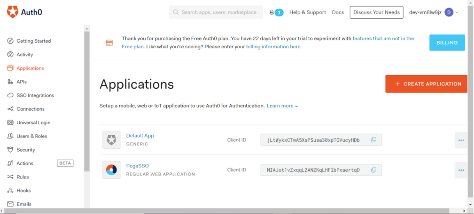Viewport: 474px width, 214px height.
Task: Click the SSO Integrations cloud icon
Action: pyautogui.click(x=11, y=95)
